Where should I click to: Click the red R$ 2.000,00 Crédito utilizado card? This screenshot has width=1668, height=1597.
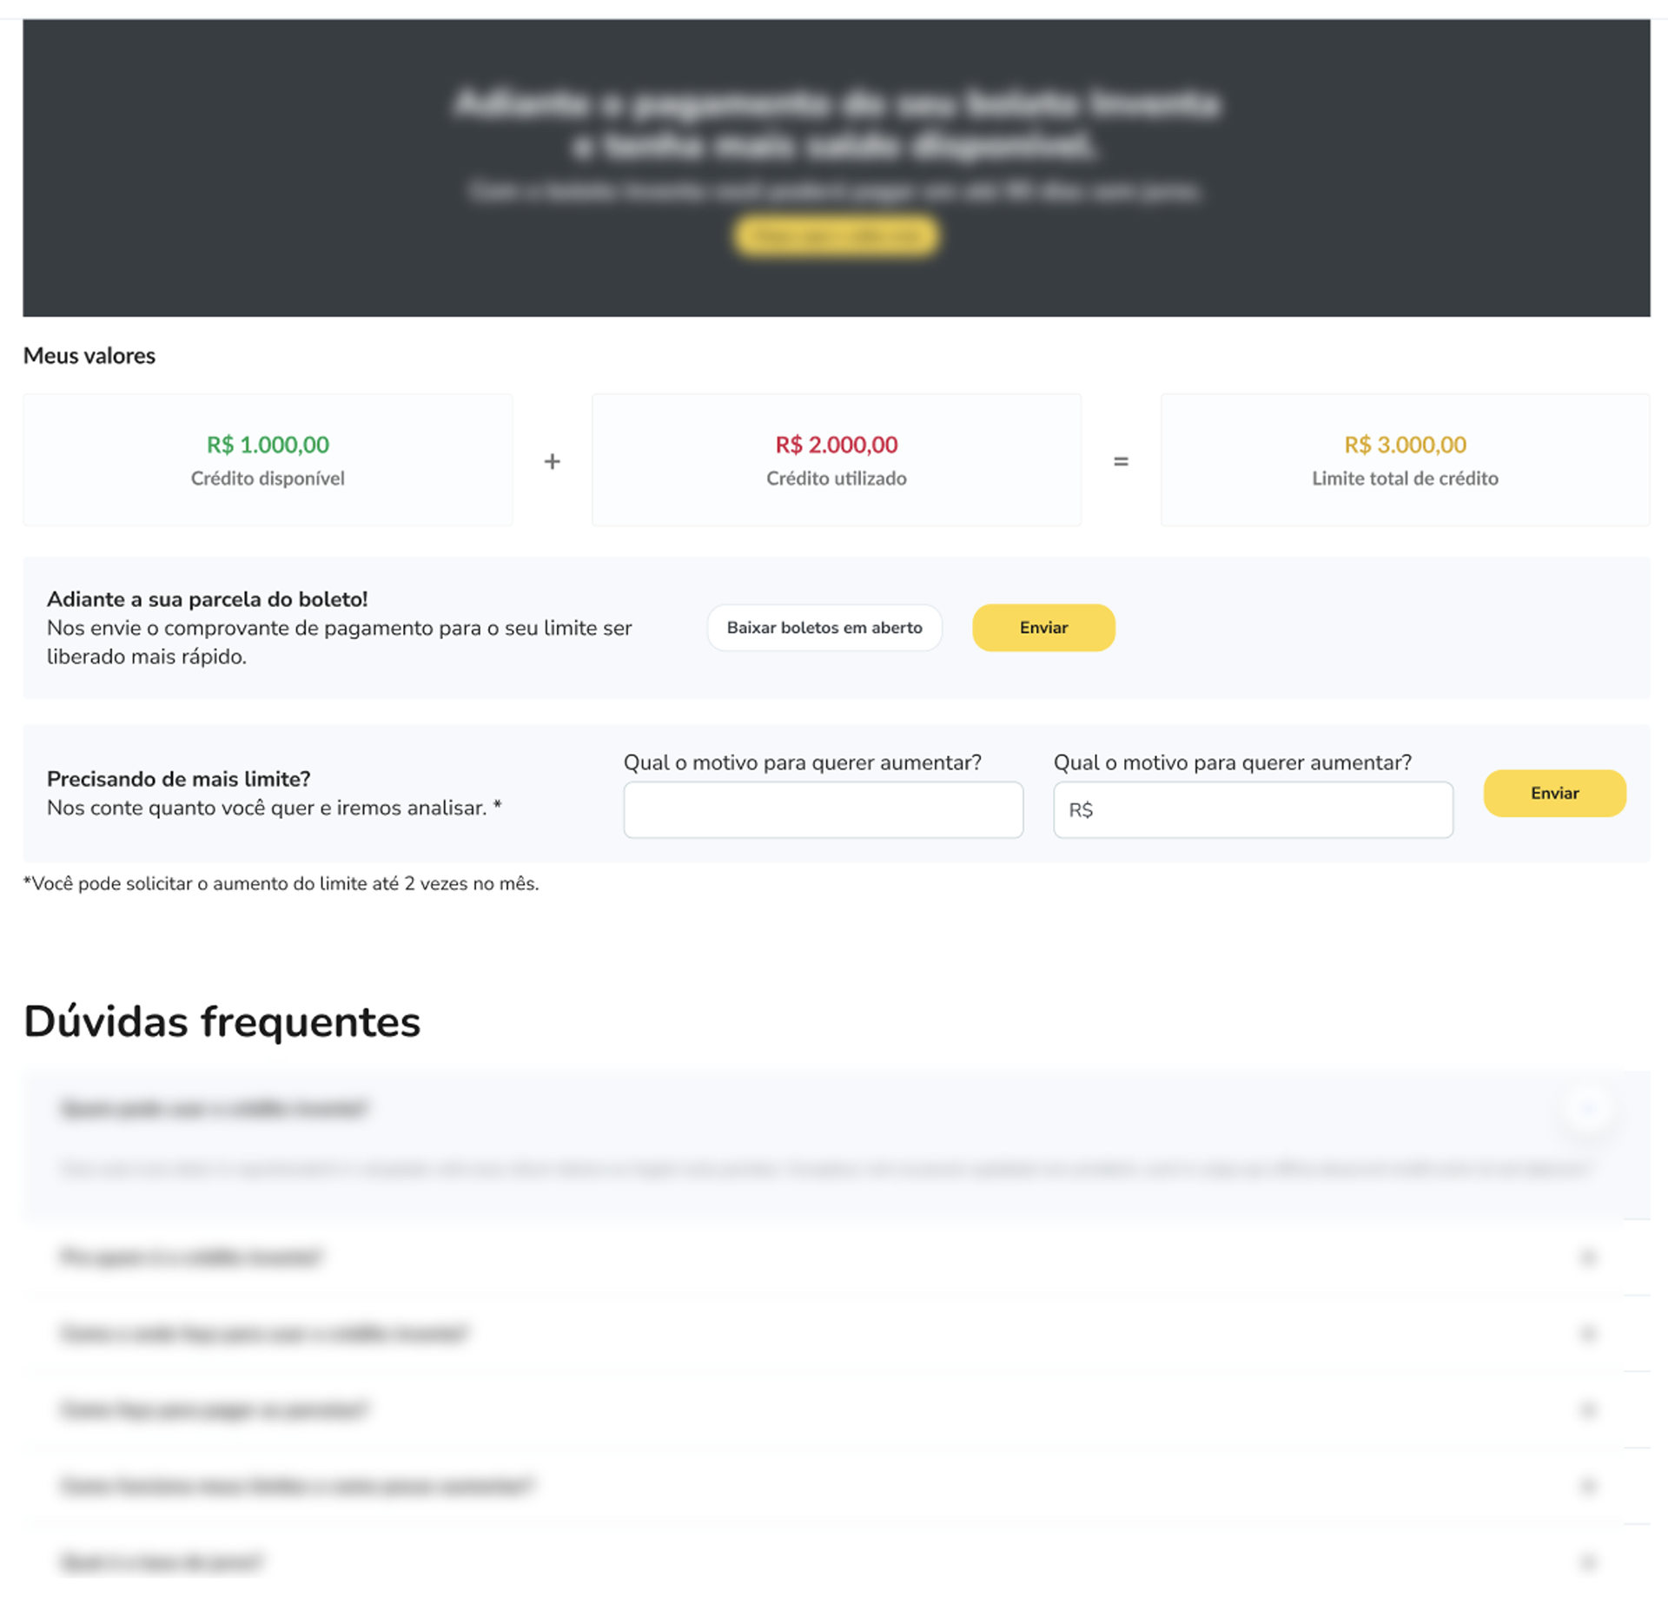click(x=836, y=459)
